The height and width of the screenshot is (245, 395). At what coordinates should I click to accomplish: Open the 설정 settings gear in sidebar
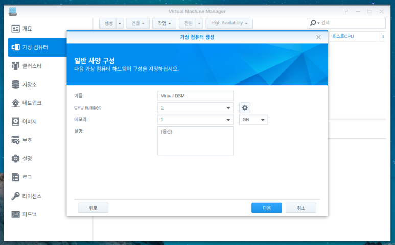click(15, 158)
